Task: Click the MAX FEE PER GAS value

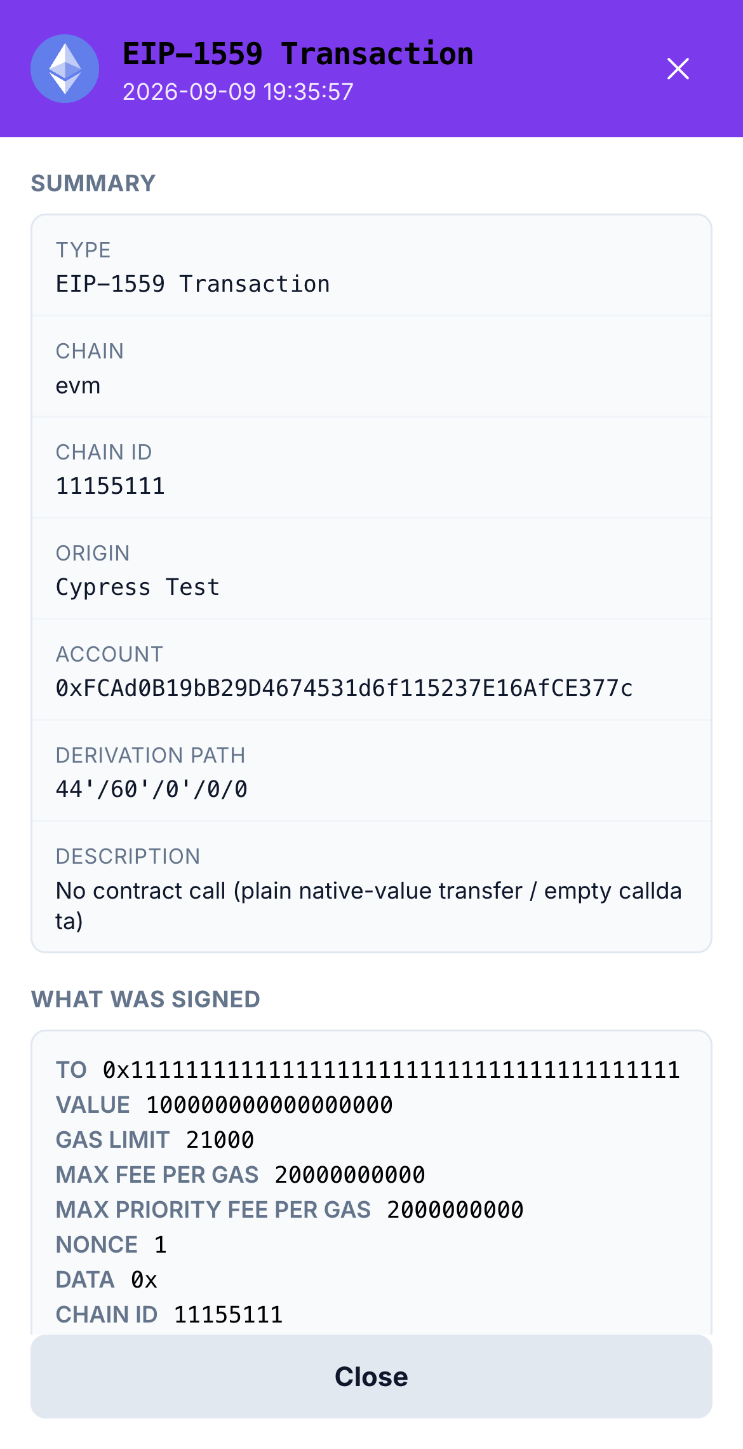Action: (350, 1175)
